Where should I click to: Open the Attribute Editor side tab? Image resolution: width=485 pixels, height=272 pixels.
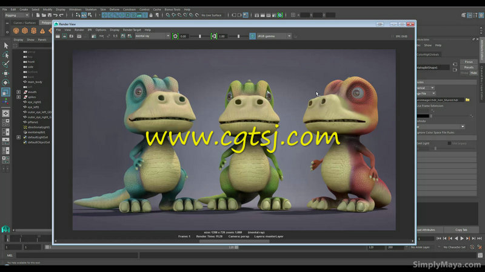[481, 50]
